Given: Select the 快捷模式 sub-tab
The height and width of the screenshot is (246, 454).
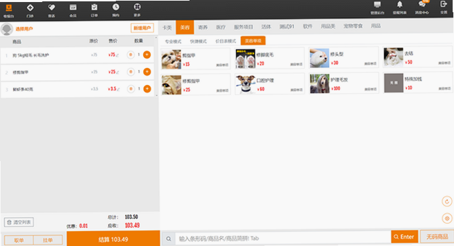Looking at the screenshot, I should pyautogui.click(x=199, y=41).
